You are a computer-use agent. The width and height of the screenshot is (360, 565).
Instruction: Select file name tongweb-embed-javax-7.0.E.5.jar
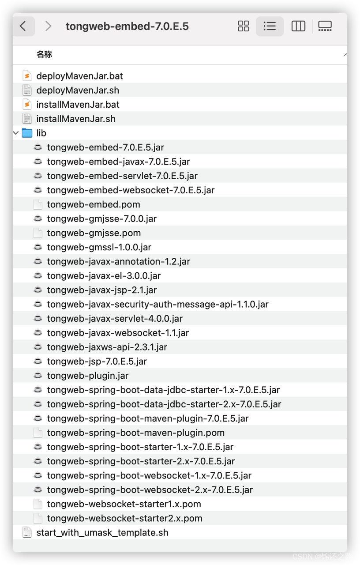point(119,162)
